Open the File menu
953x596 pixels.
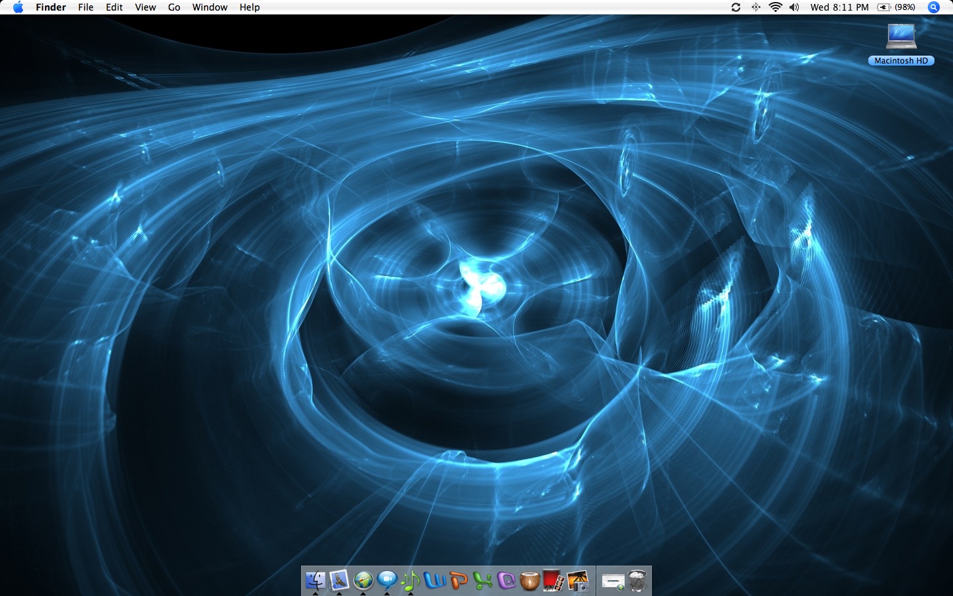coord(85,7)
